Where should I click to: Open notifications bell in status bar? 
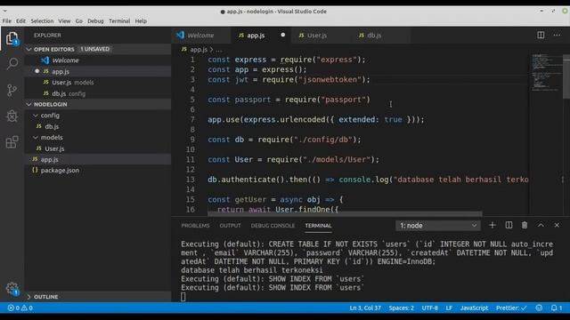(x=557, y=308)
